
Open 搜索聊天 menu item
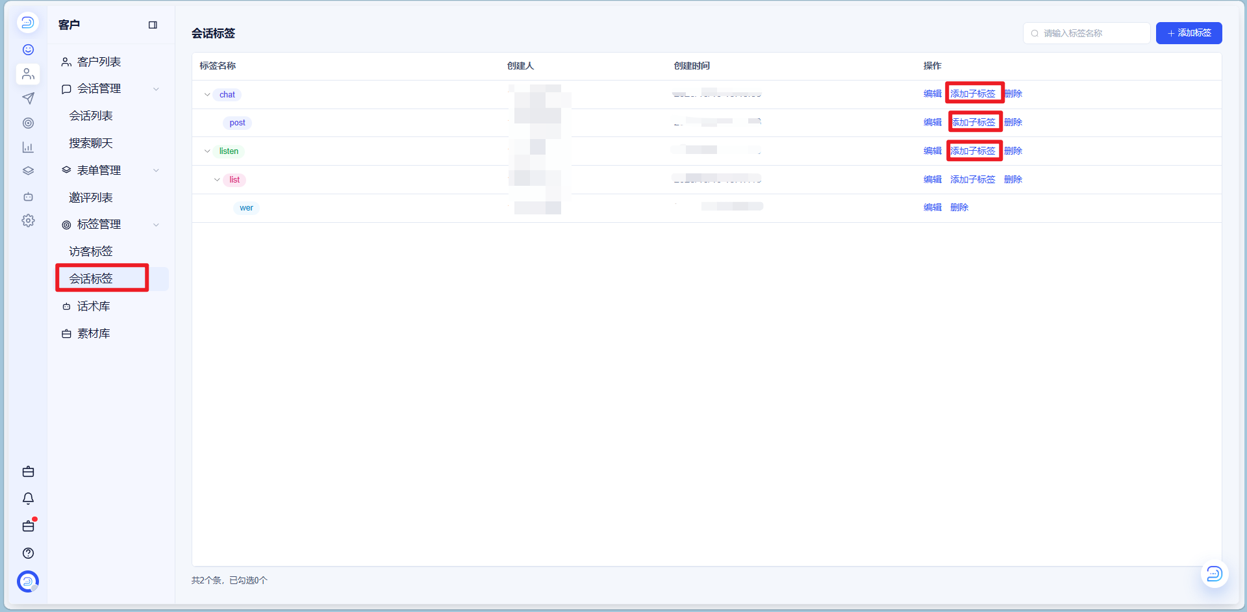coord(91,143)
